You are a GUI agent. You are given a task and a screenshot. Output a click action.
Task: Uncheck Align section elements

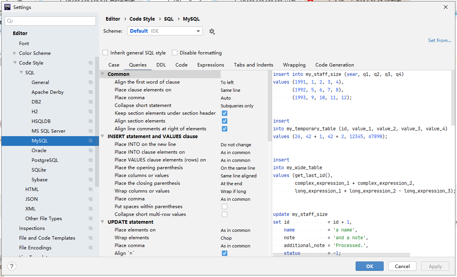coord(225,121)
